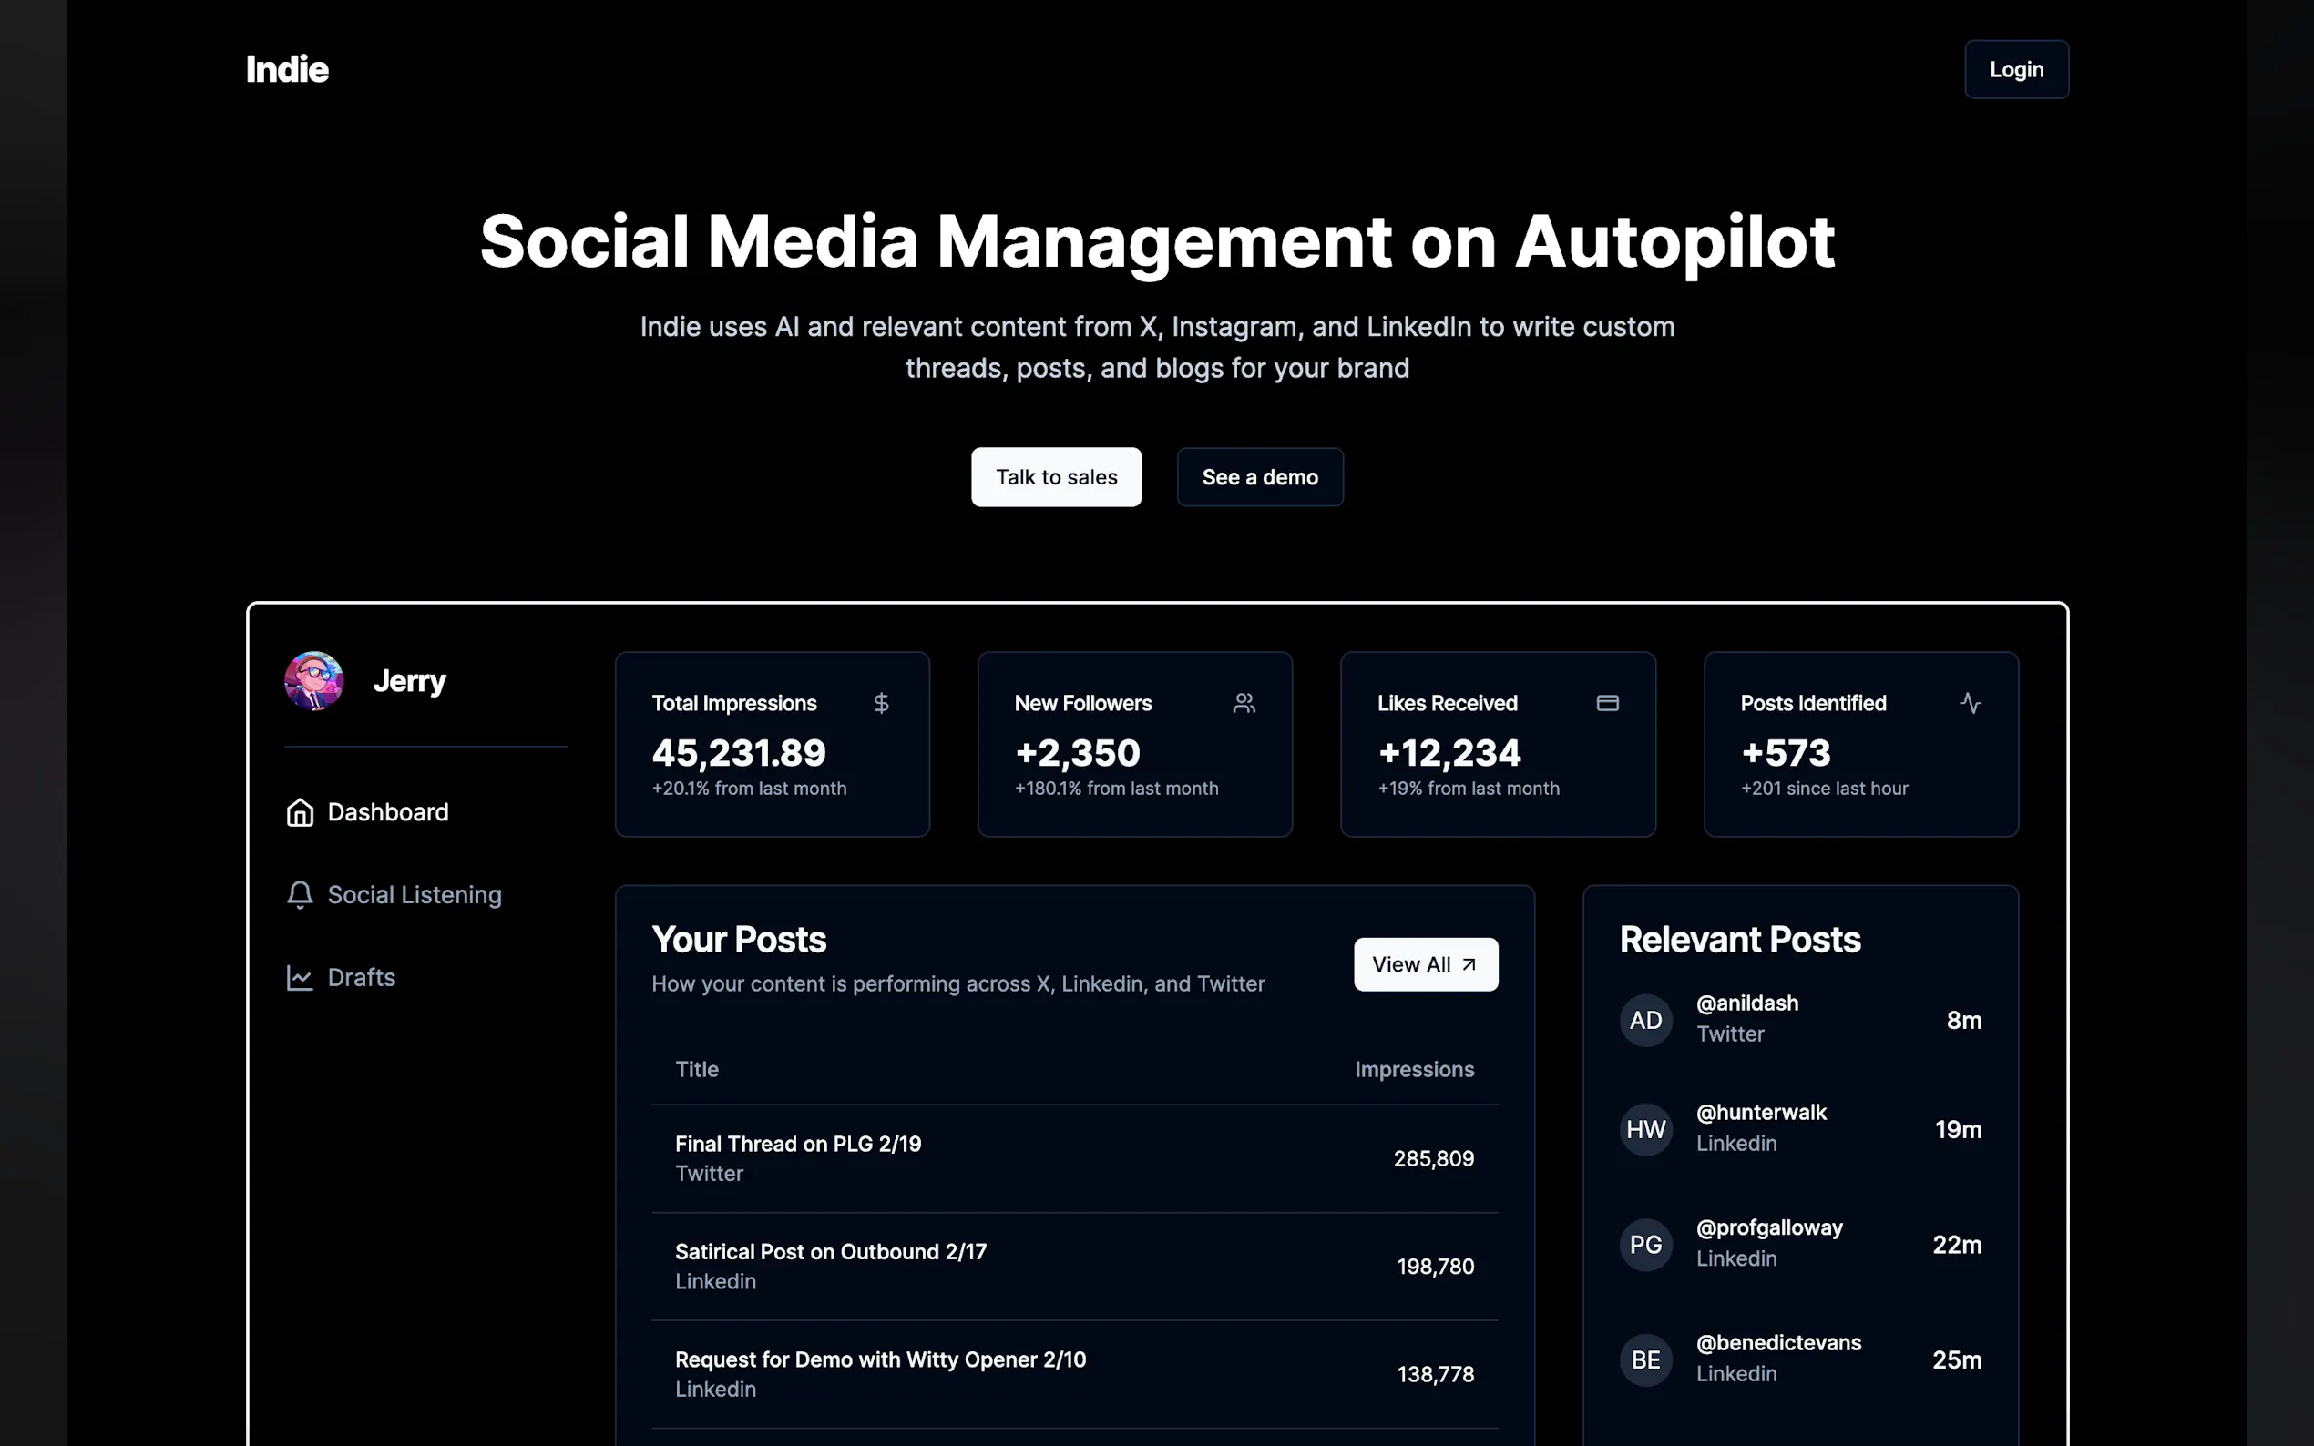2314x1446 pixels.
Task: Click the Talk to sales button
Action: (x=1056, y=477)
